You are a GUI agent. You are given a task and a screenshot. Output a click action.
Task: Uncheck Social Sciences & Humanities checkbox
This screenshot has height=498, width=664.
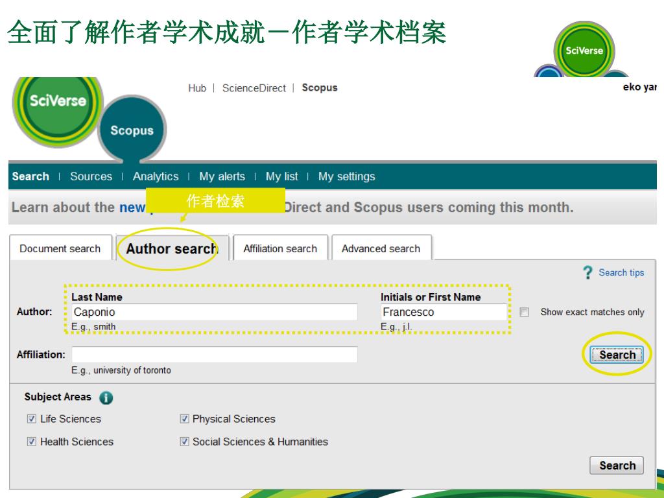click(184, 442)
